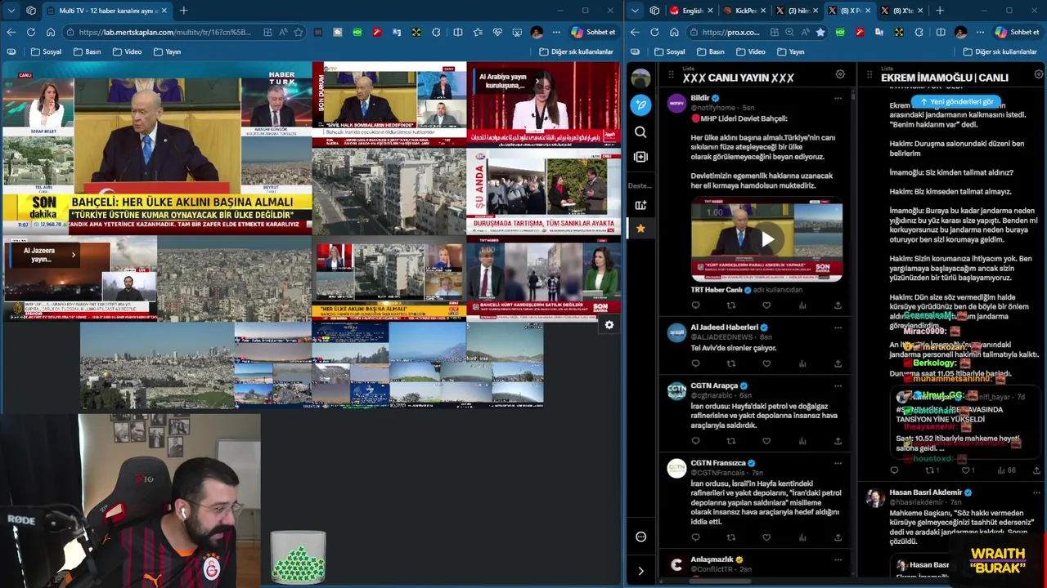The image size is (1047, 588).
Task: Share the Bildir post
Action: [x=838, y=305]
